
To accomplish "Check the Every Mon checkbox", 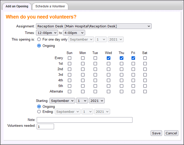I will coord(83,58).
